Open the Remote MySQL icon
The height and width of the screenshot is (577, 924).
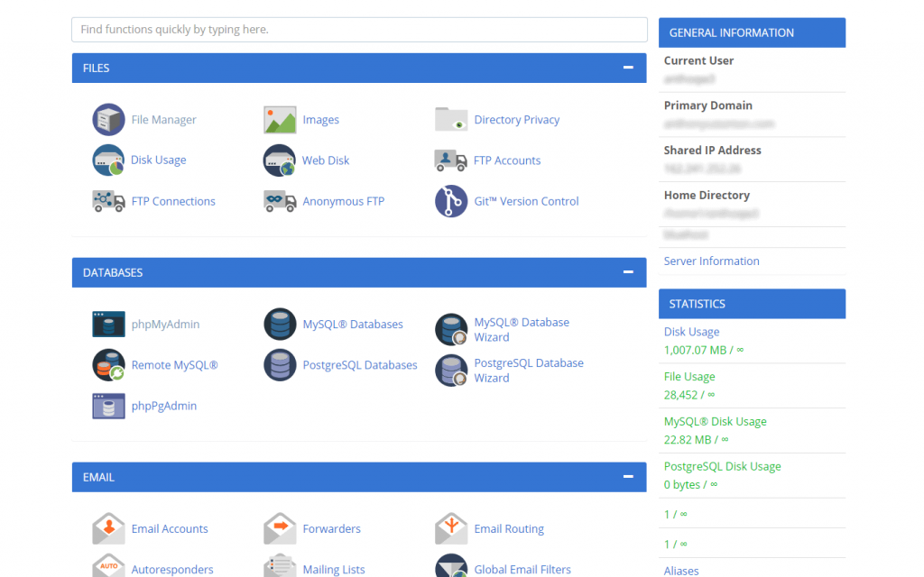point(108,365)
